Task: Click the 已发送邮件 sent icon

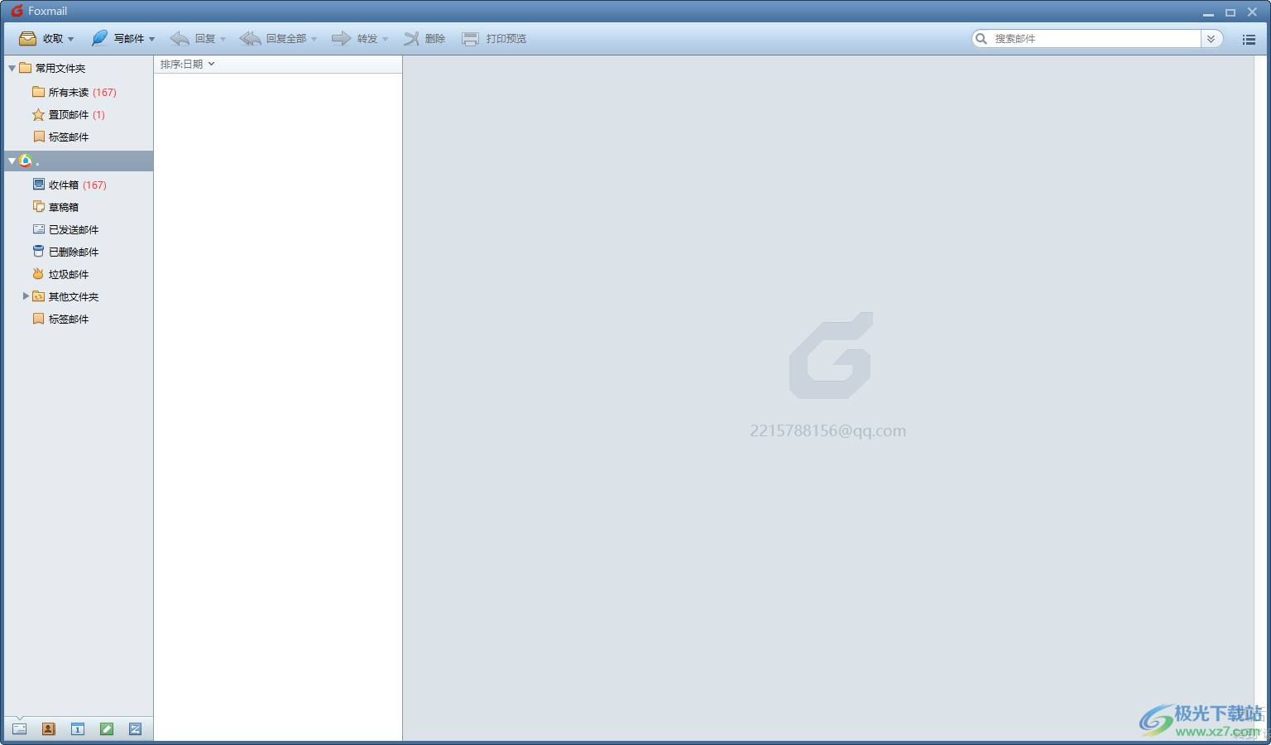Action: tap(39, 228)
